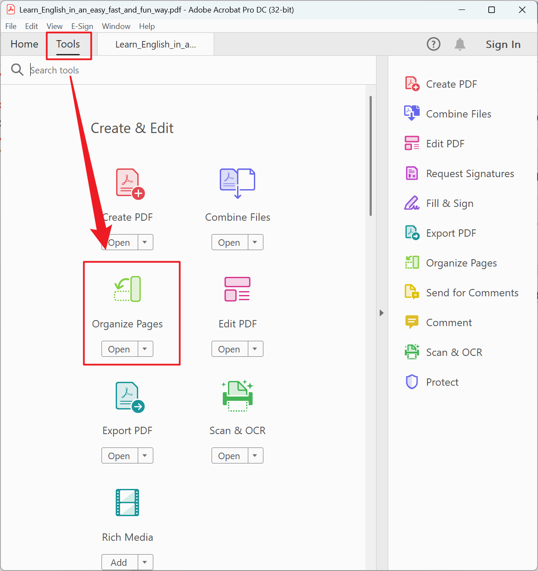Collapse the right pane with the arrow handle

381,313
